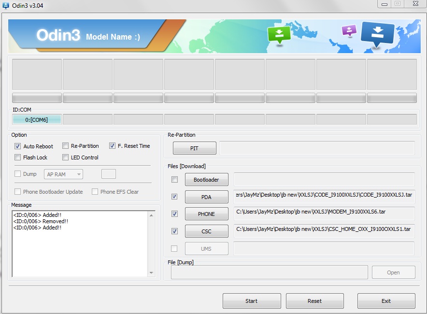Click the small field next to AP RAM
Screen dimensions: 427x314
(109, 174)
